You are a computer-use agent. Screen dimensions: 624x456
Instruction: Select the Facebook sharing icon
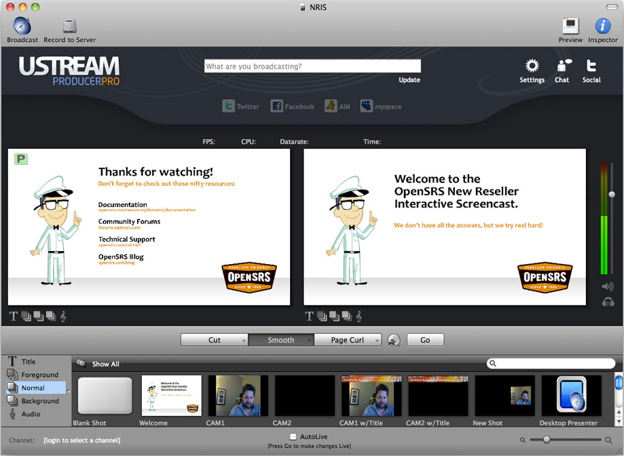click(x=276, y=106)
